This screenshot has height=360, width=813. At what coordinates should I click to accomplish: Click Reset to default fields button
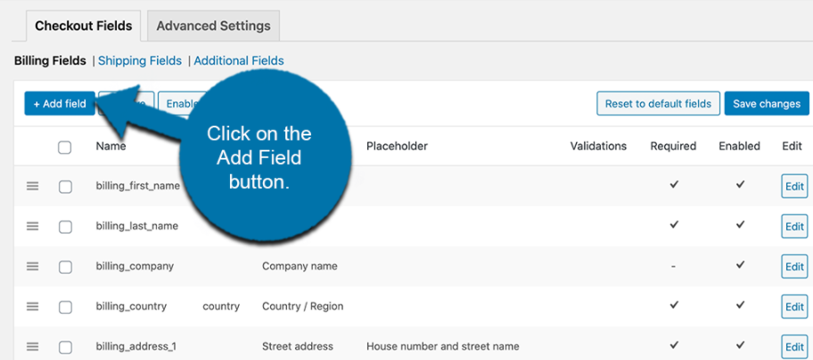tap(658, 103)
